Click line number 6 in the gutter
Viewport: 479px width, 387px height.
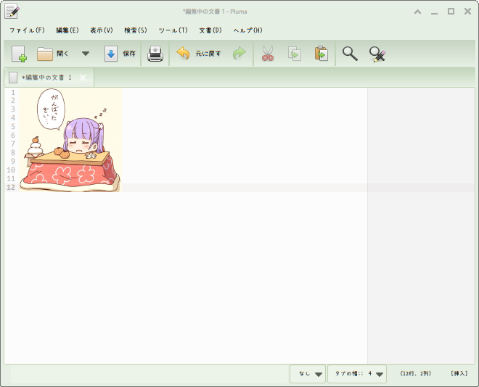pos(13,135)
